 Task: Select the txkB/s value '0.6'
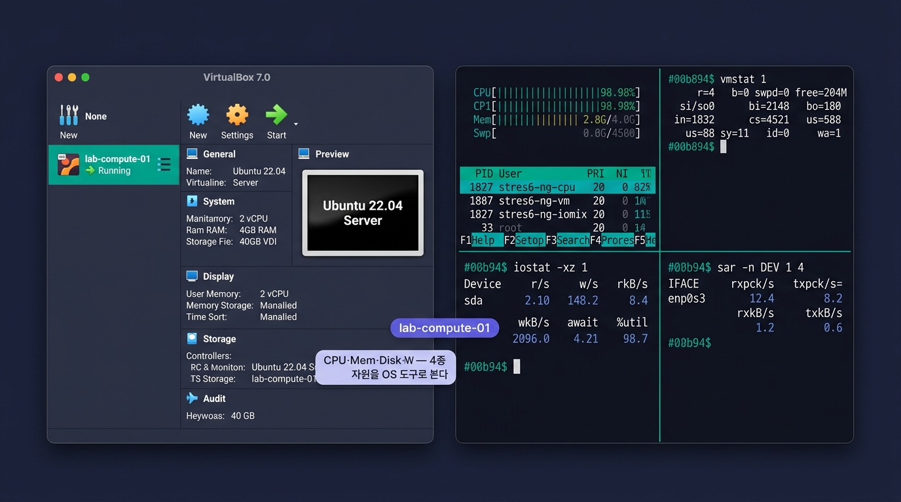(x=833, y=328)
